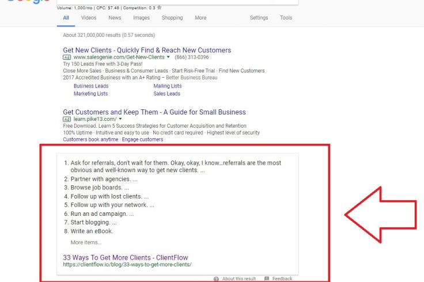This screenshot has height=282, width=424.
Task: Open the search Settings menu
Action: 259,18
